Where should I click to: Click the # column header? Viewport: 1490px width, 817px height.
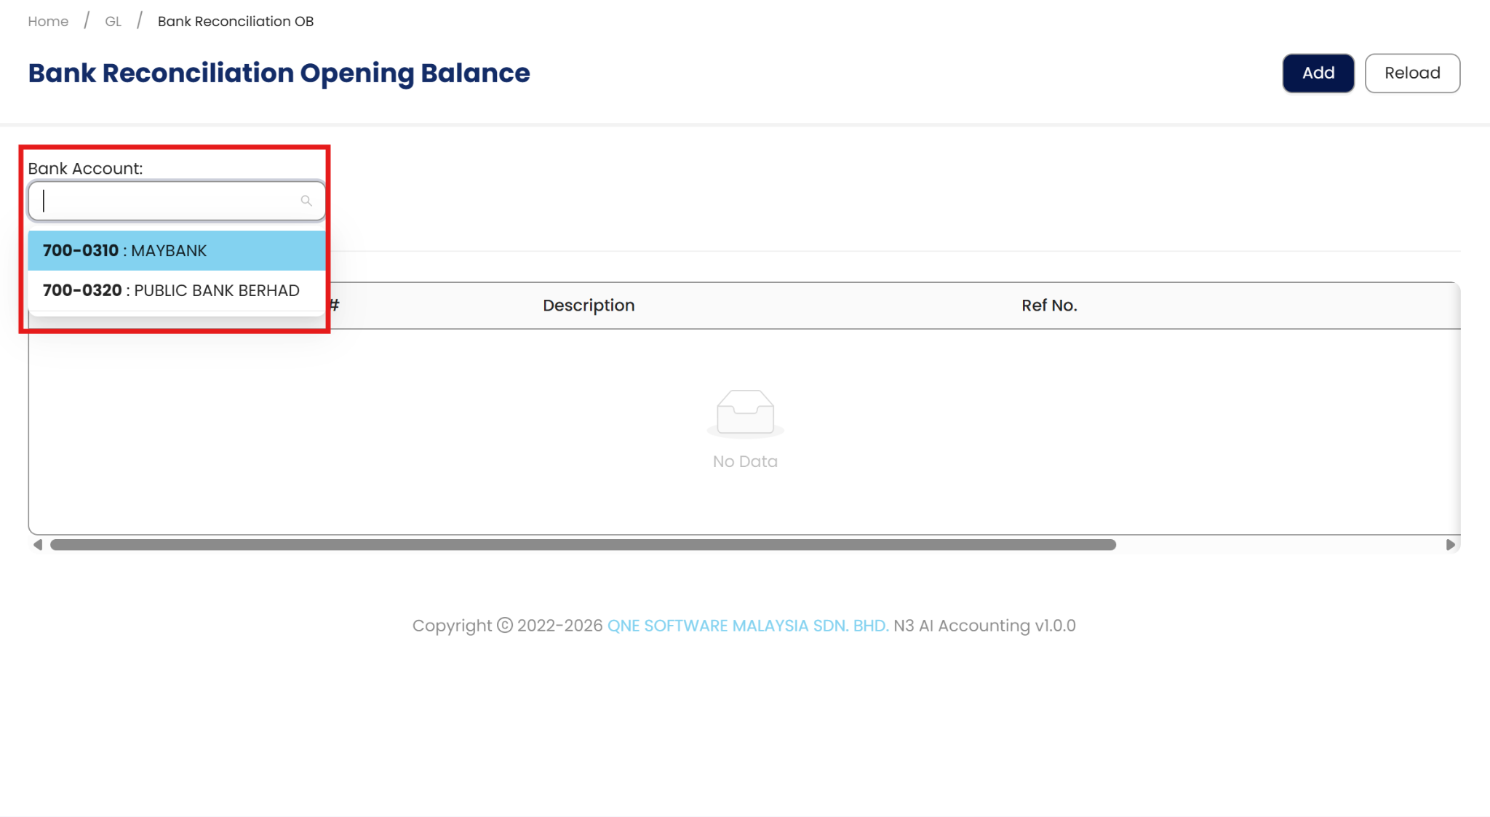click(335, 306)
